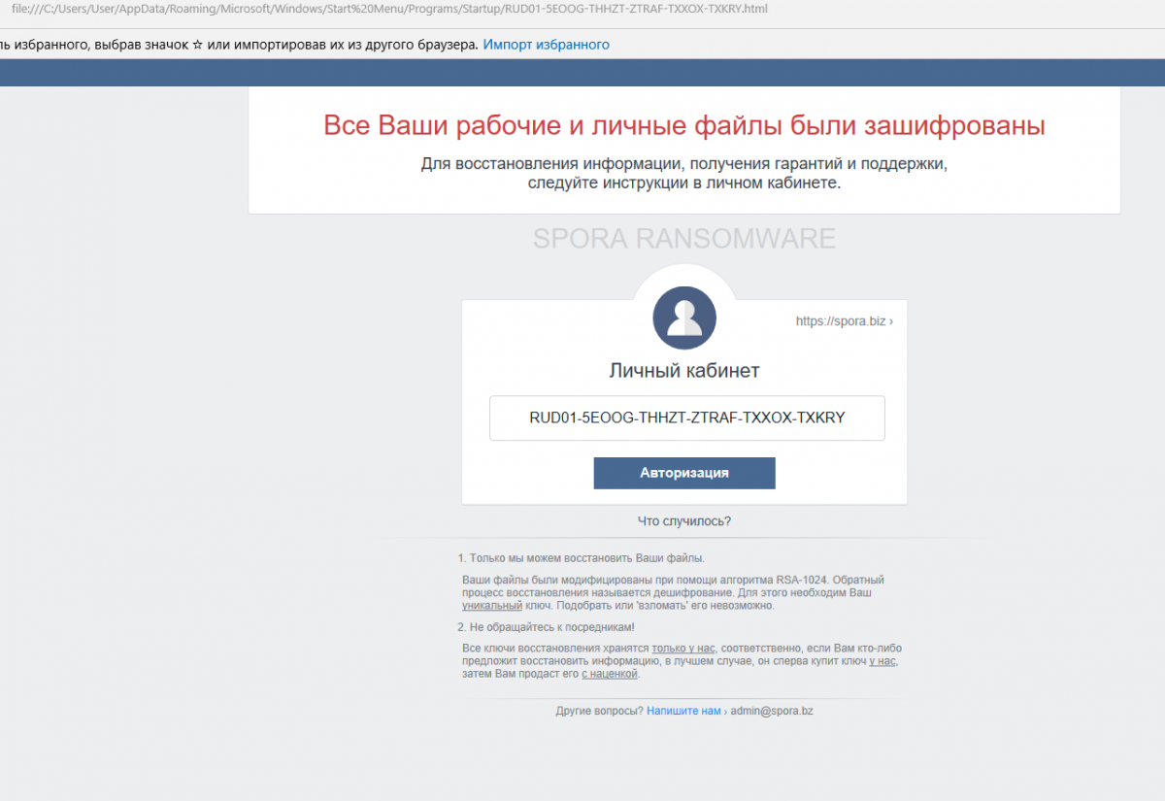Click the Напишите нам link
Screen dimensions: 1165x801
(x=683, y=711)
